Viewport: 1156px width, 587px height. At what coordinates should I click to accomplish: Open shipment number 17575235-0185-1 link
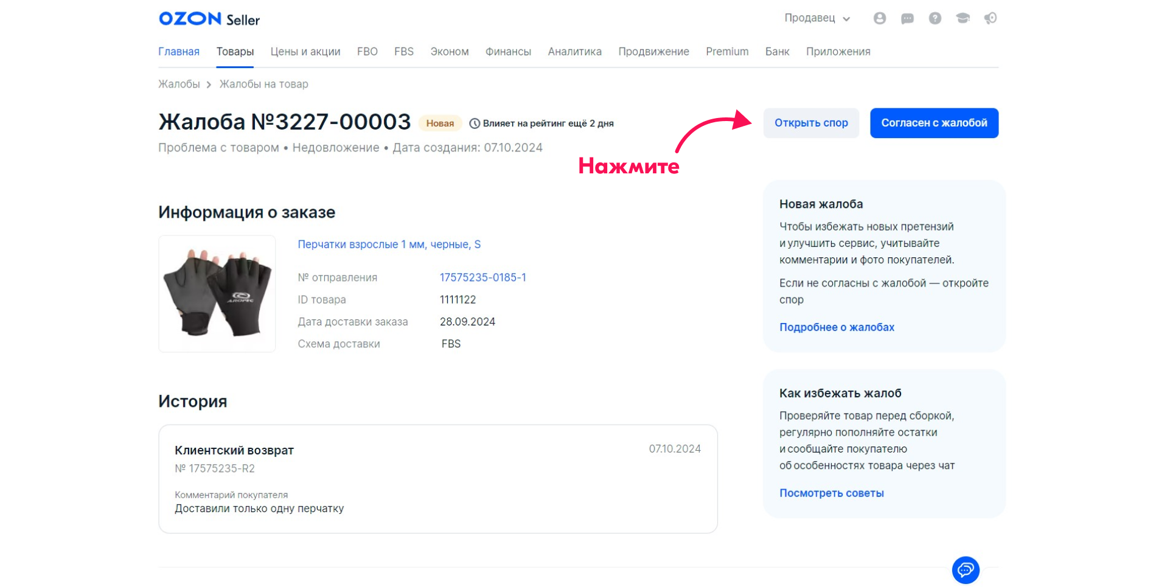(x=483, y=277)
